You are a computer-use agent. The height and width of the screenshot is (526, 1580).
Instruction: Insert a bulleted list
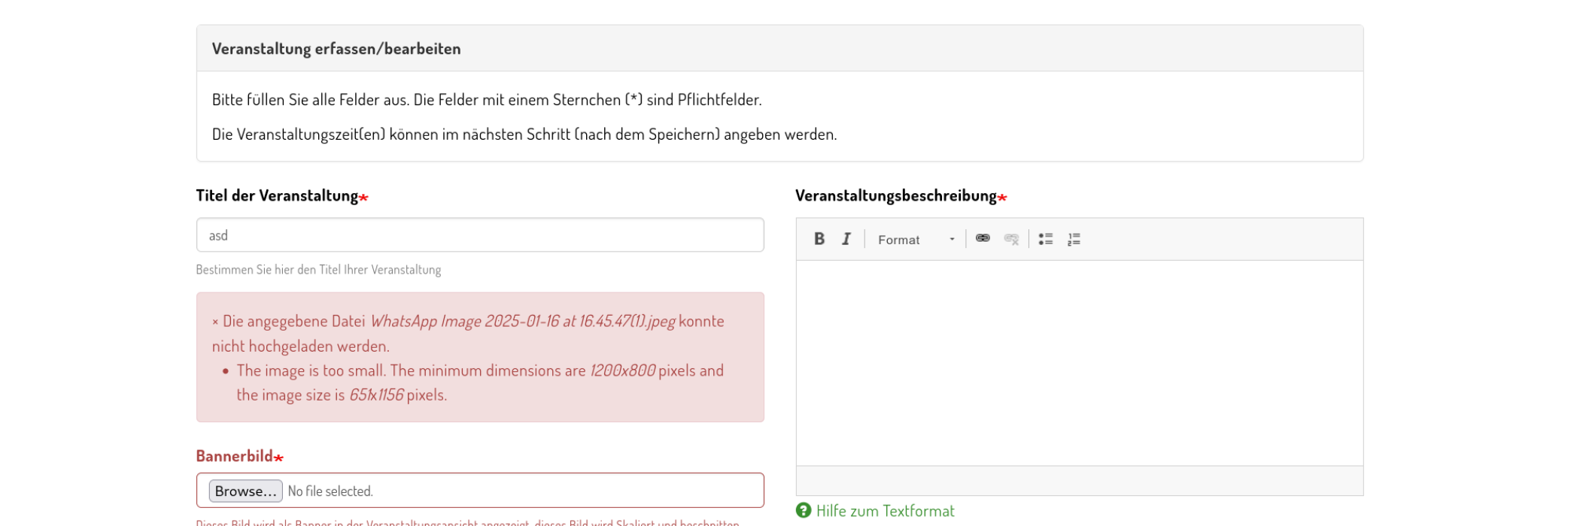click(1046, 239)
